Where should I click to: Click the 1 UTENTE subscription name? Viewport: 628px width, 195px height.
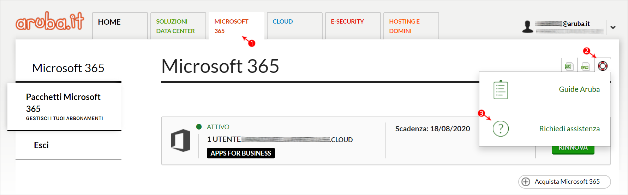pyautogui.click(x=280, y=139)
